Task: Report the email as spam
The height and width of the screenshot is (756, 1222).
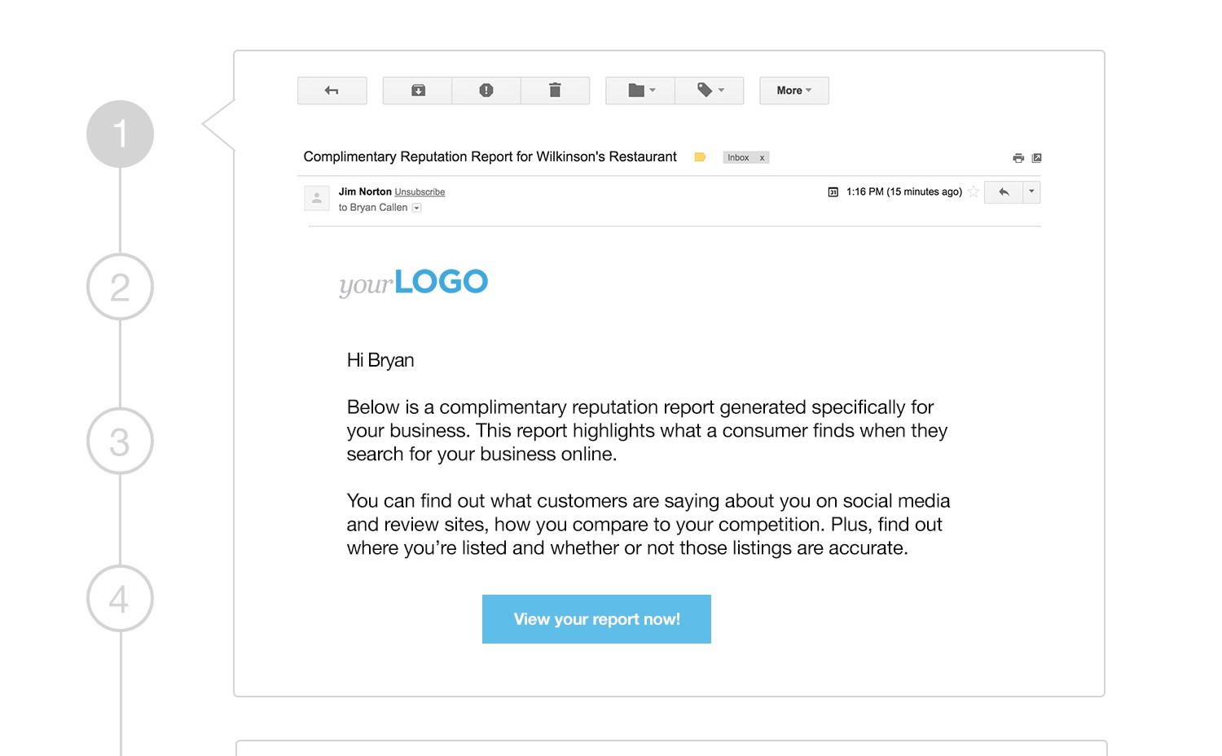Action: pos(486,90)
